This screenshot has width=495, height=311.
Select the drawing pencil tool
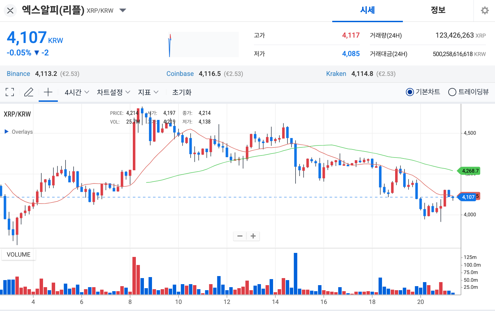click(29, 92)
